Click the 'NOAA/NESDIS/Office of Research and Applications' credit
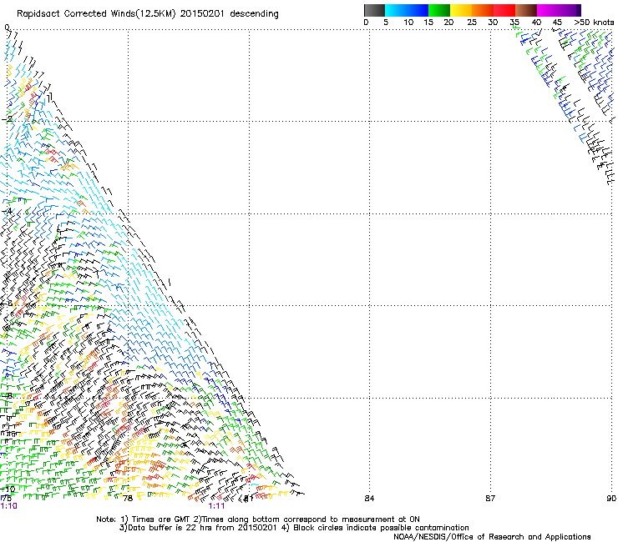618x542 pixels. [492, 537]
